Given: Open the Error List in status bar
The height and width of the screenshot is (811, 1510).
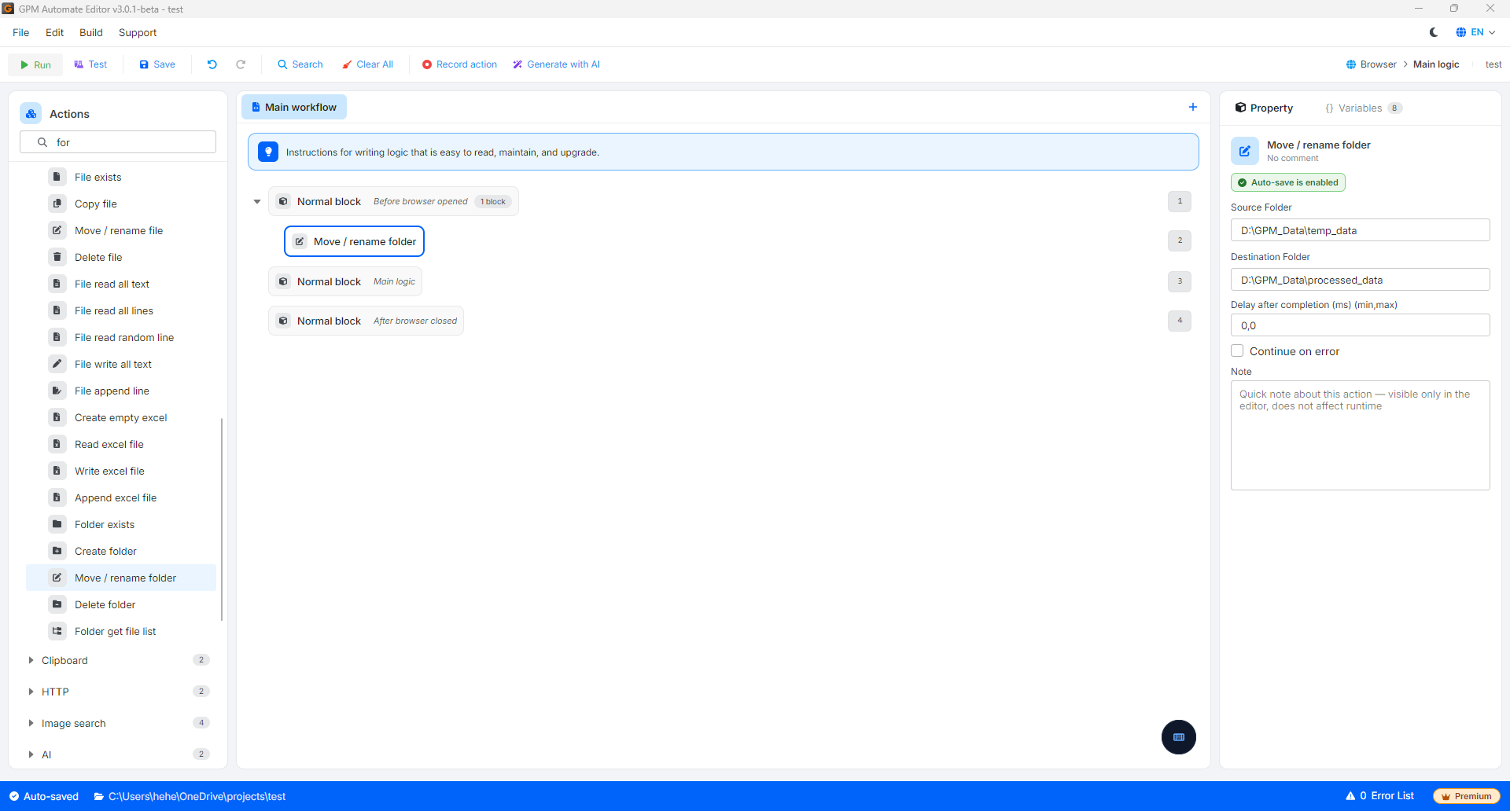Looking at the screenshot, I should 1380,796.
